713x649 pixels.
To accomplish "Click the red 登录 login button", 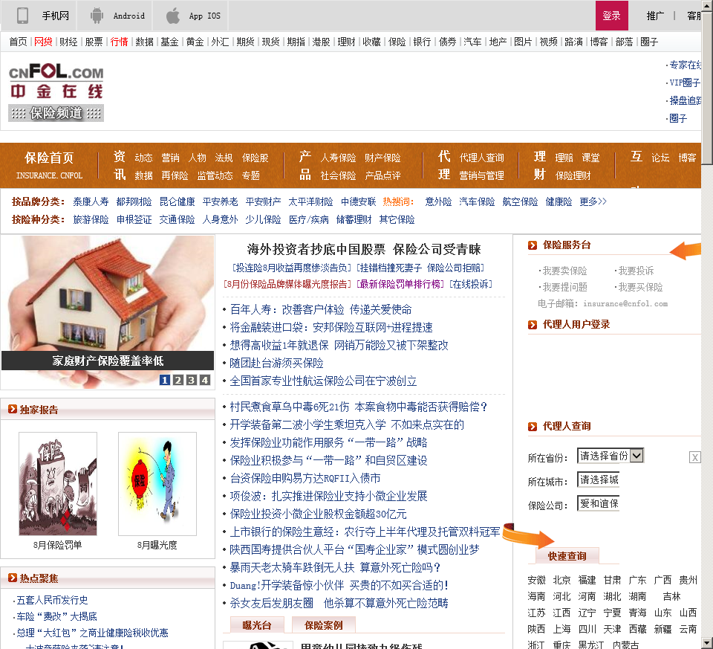I will [611, 16].
